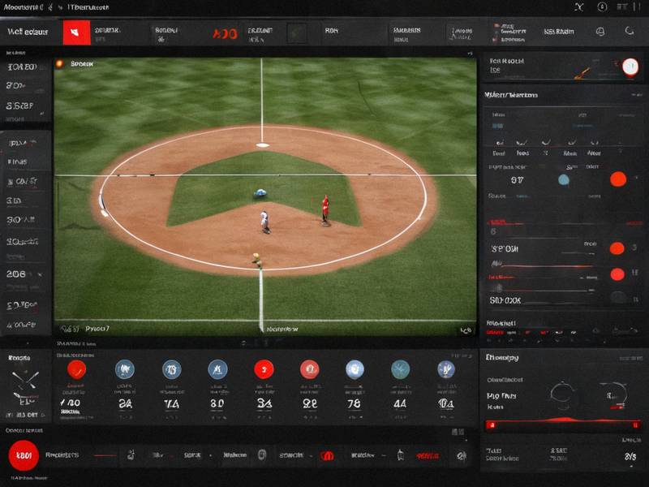Click the red text label in bottom toolbar
Viewport: 649px width, 487px height.
click(428, 455)
